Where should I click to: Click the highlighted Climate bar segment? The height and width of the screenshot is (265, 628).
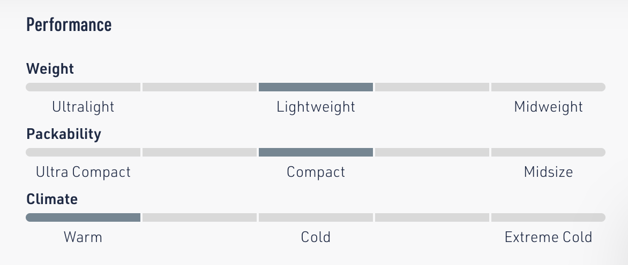(x=83, y=217)
